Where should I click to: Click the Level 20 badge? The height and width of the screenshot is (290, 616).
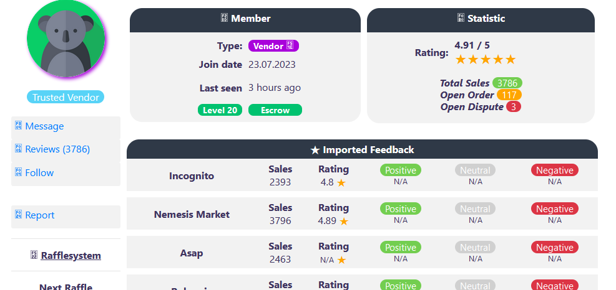pyautogui.click(x=220, y=110)
